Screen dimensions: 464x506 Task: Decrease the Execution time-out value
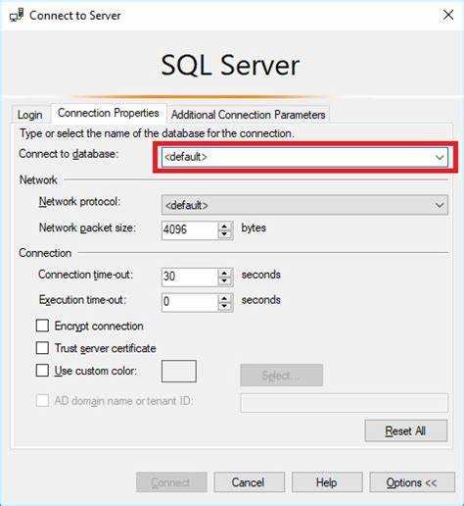224,306
